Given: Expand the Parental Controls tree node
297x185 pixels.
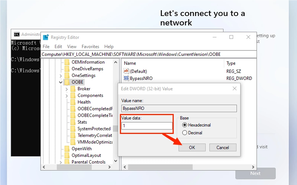Looking at the screenshot, I should (61, 162).
